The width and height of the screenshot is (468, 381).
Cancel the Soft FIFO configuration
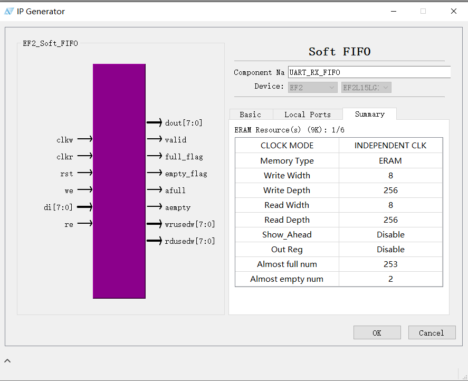[x=432, y=332]
